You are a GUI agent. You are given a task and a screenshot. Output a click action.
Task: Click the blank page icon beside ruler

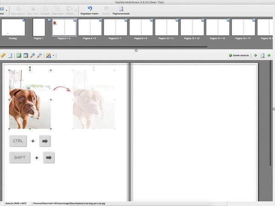[10, 55]
